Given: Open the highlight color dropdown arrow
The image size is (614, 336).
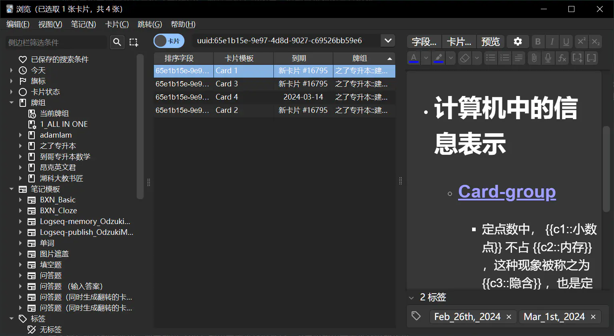Looking at the screenshot, I should pos(451,58).
